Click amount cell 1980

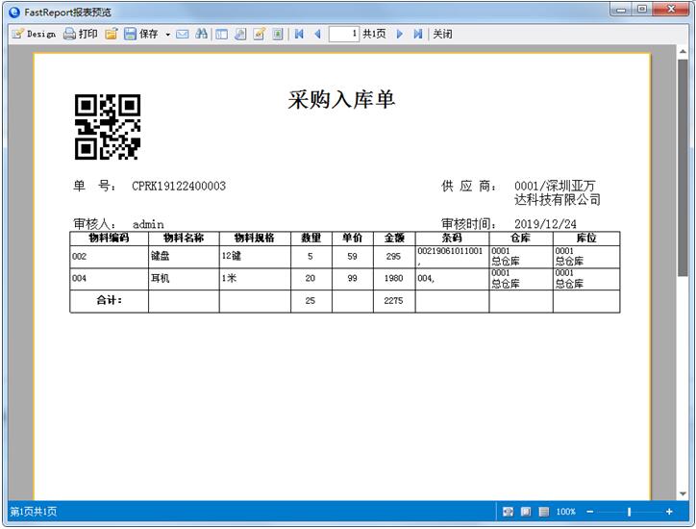(x=394, y=279)
